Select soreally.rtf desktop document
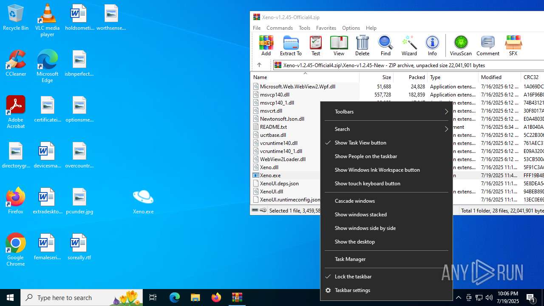Screen dimensions: 544x306 (x=79, y=246)
